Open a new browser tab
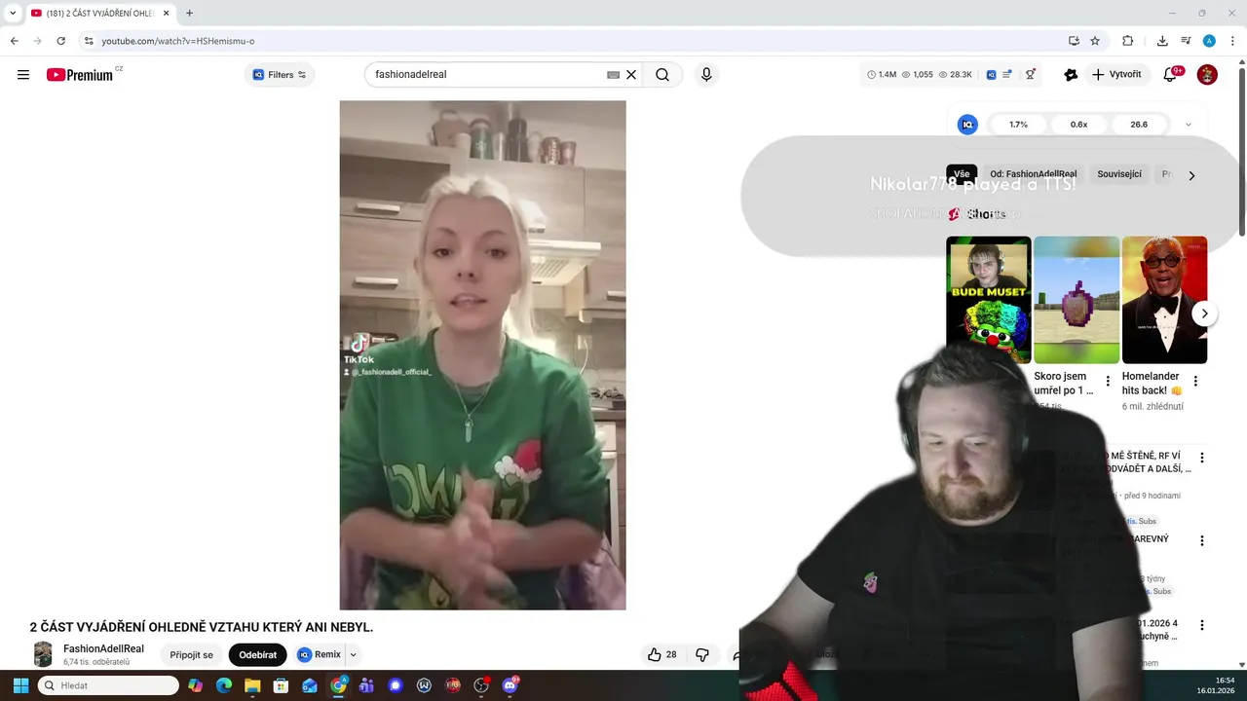Screen dimensions: 1247x701 [189, 13]
